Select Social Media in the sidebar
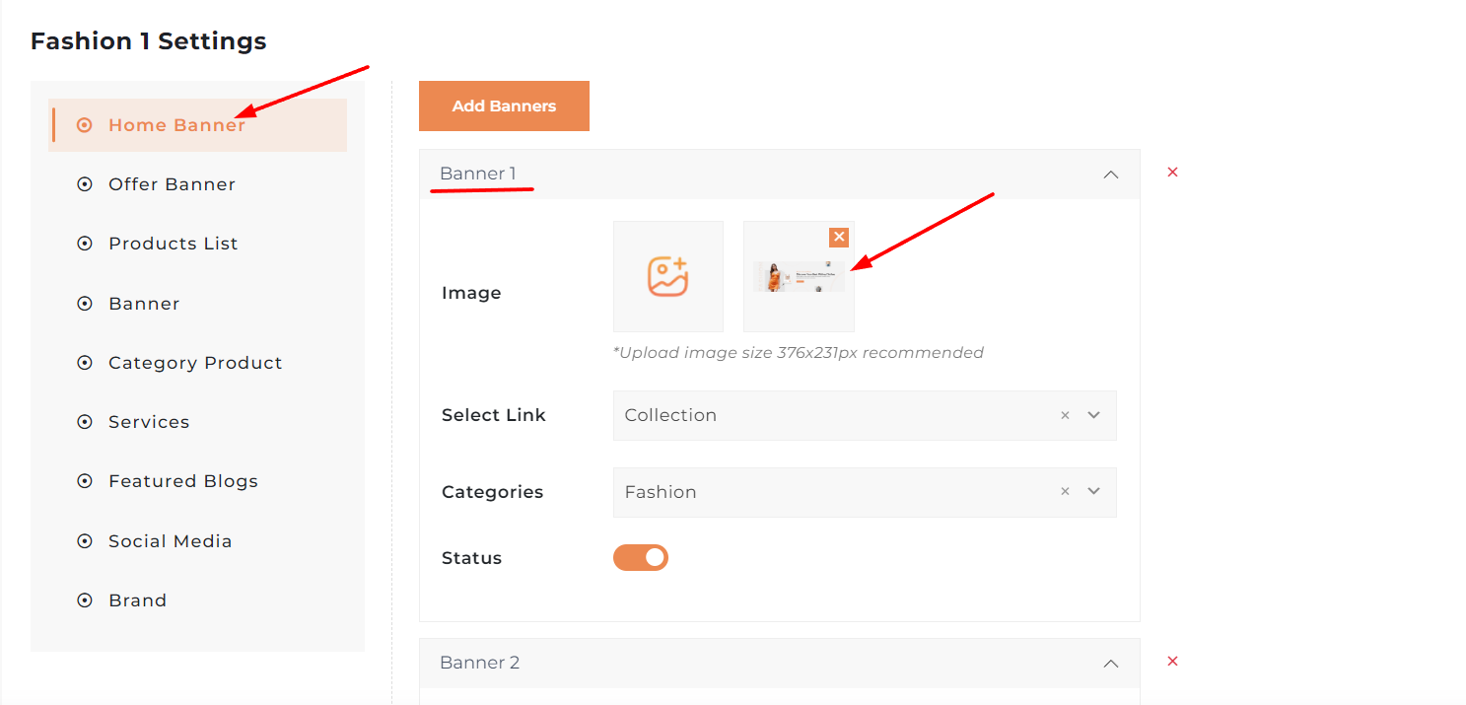The image size is (1466, 705). (170, 541)
